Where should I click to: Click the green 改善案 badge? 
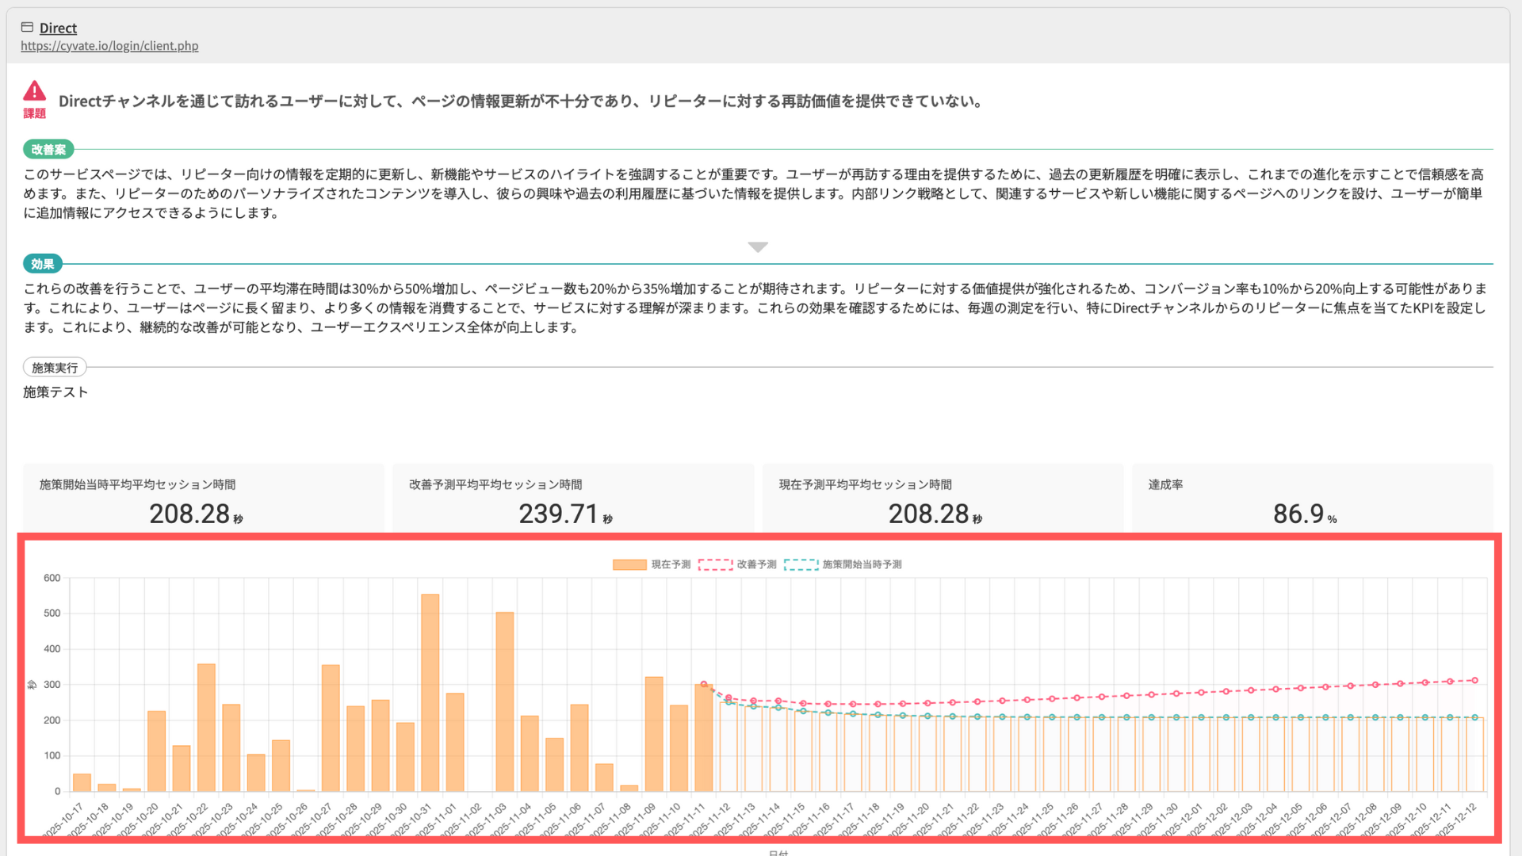pos(48,149)
